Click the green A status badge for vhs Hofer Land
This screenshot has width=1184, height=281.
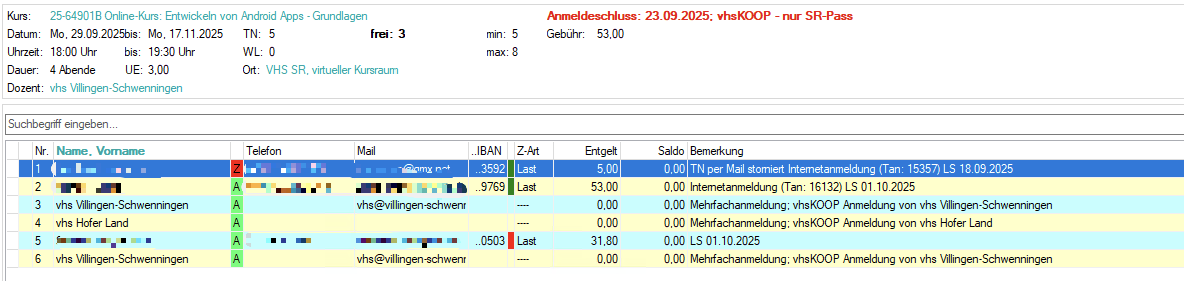coord(237,223)
